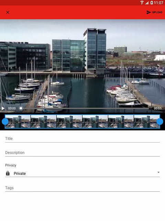This screenshot has height=221, width=165.
Task: Tap the UPLOAD send arrow icon
Action: [x=148, y=12]
